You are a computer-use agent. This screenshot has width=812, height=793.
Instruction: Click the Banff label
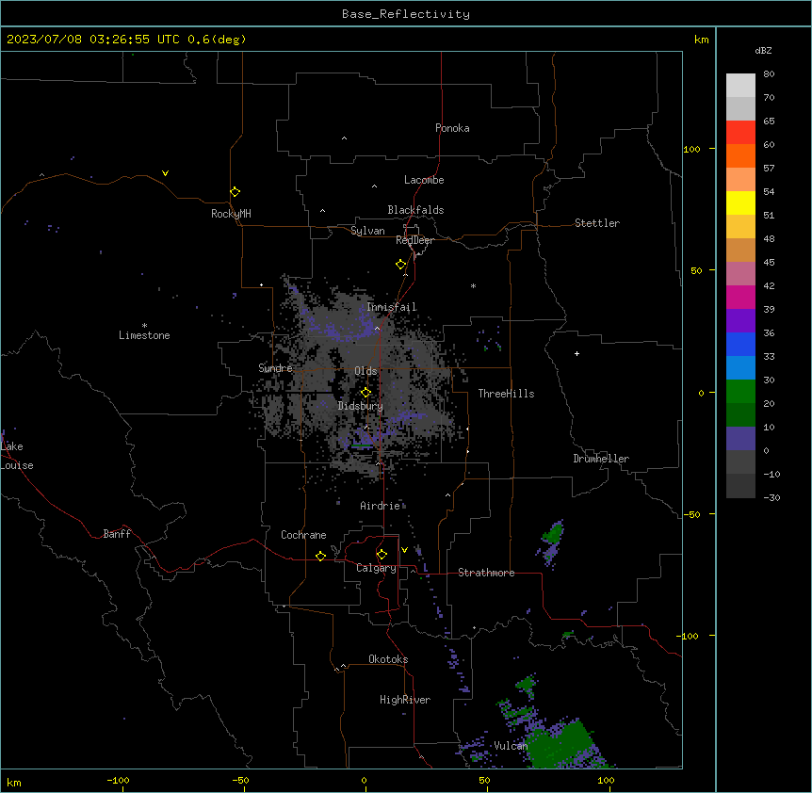click(x=117, y=534)
